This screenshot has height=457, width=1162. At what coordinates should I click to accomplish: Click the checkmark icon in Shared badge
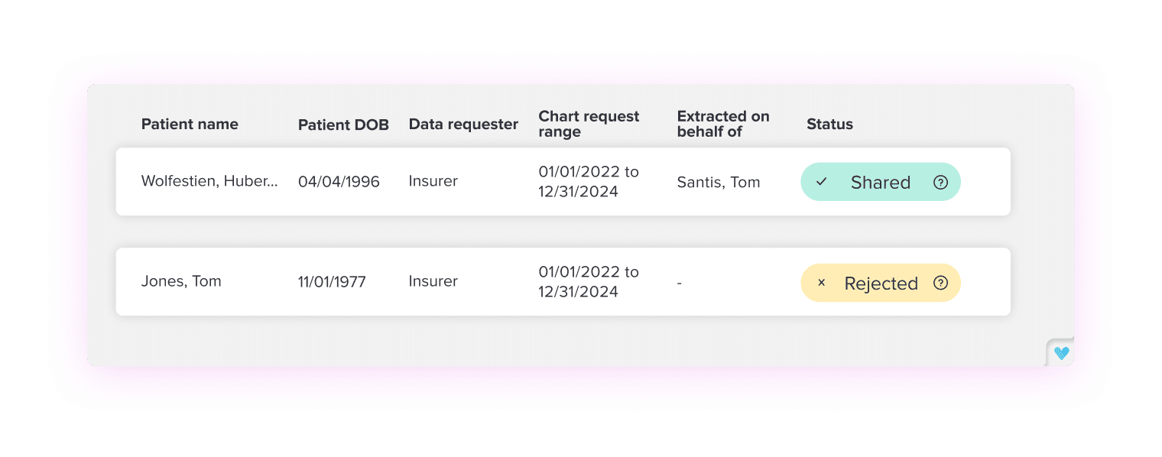(822, 182)
